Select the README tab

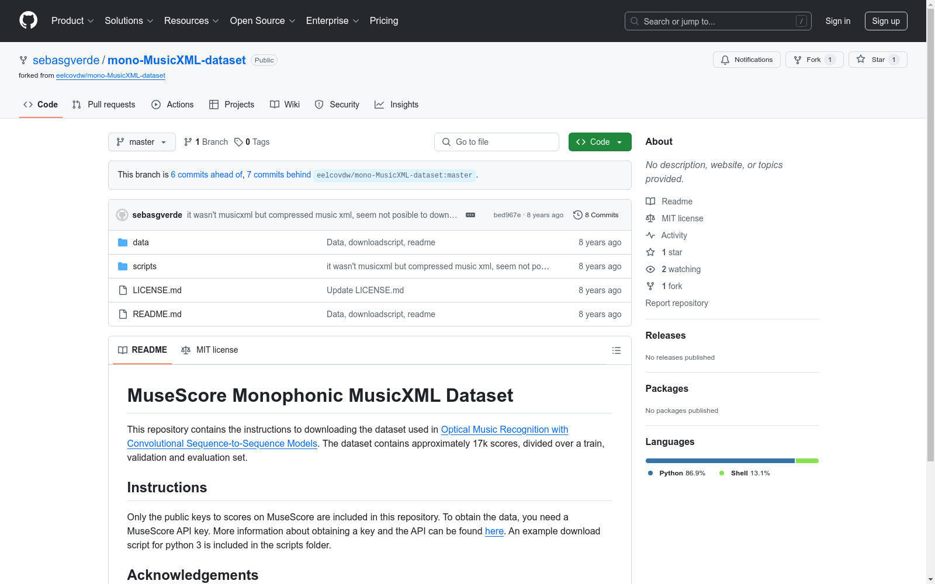[x=143, y=350]
